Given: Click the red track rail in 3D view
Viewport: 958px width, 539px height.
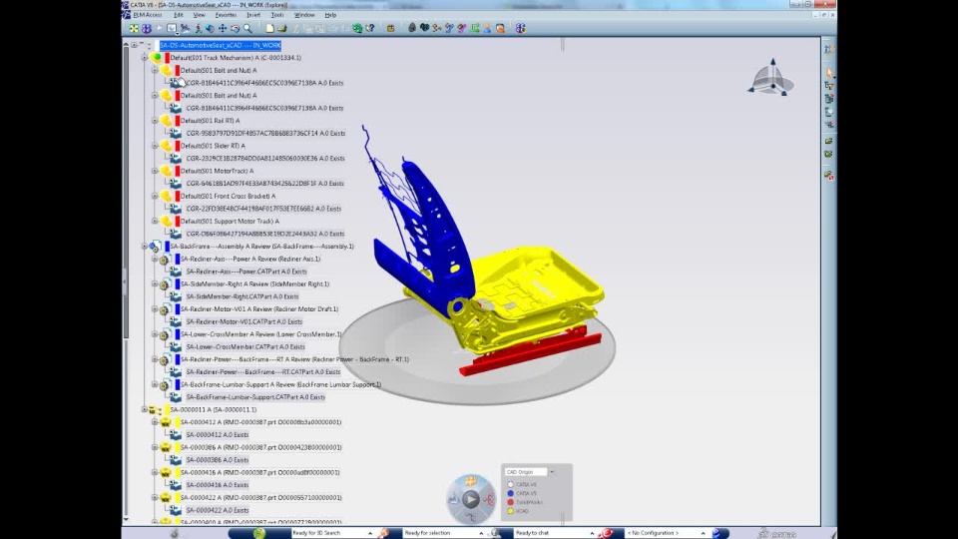Looking at the screenshot, I should point(530,351).
